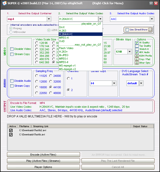Check audio Stream Copy
This screenshot has height=172, width=160.
(12, 86)
